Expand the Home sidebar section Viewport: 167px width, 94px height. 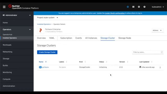(x=17, y=23)
